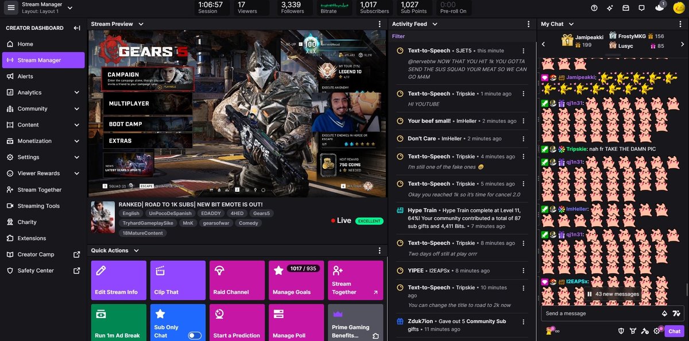Screen dimensions: 689x341
Task: Go to Home in the sidebar
Action: click(43, 44)
